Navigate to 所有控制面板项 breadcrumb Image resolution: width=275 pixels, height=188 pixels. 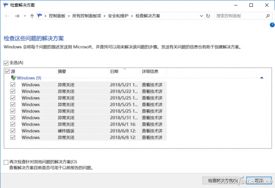click(87, 16)
